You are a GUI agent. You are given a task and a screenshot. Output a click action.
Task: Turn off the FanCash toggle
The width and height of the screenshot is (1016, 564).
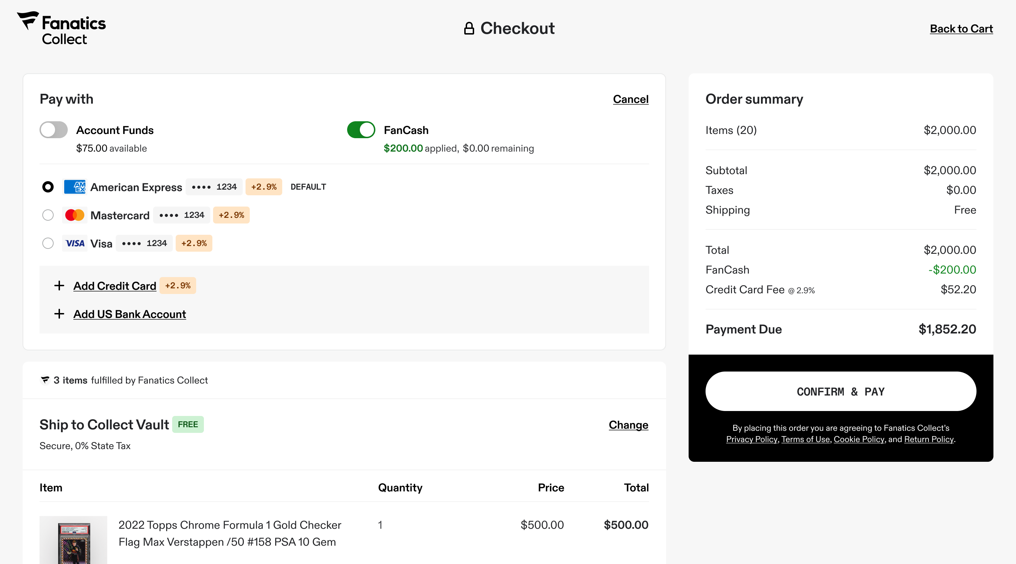(x=361, y=130)
